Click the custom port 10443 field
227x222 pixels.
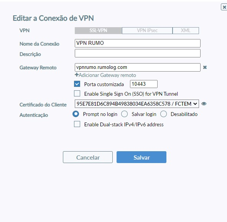pyautogui.click(x=144, y=84)
